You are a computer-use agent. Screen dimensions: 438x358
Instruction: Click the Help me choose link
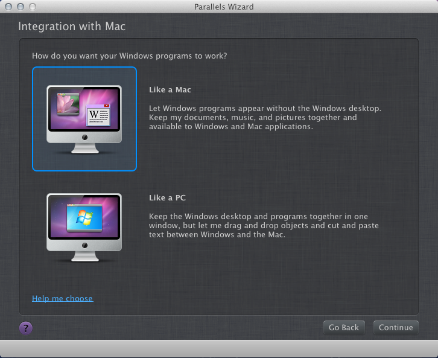[63, 298]
